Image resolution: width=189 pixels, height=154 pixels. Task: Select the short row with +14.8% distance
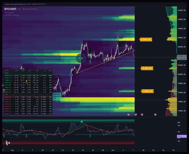[x=28, y=90]
